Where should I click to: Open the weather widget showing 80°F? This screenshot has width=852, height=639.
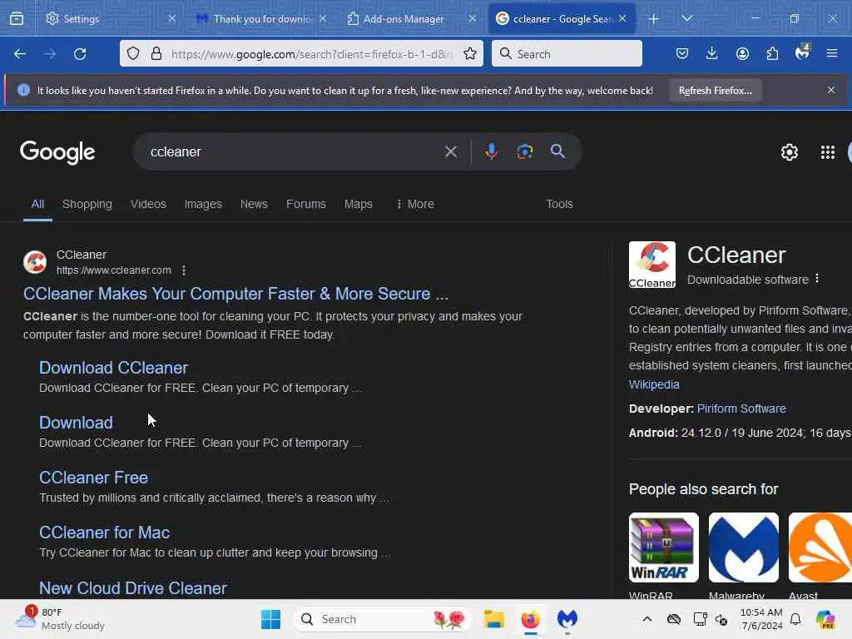[x=60, y=619]
